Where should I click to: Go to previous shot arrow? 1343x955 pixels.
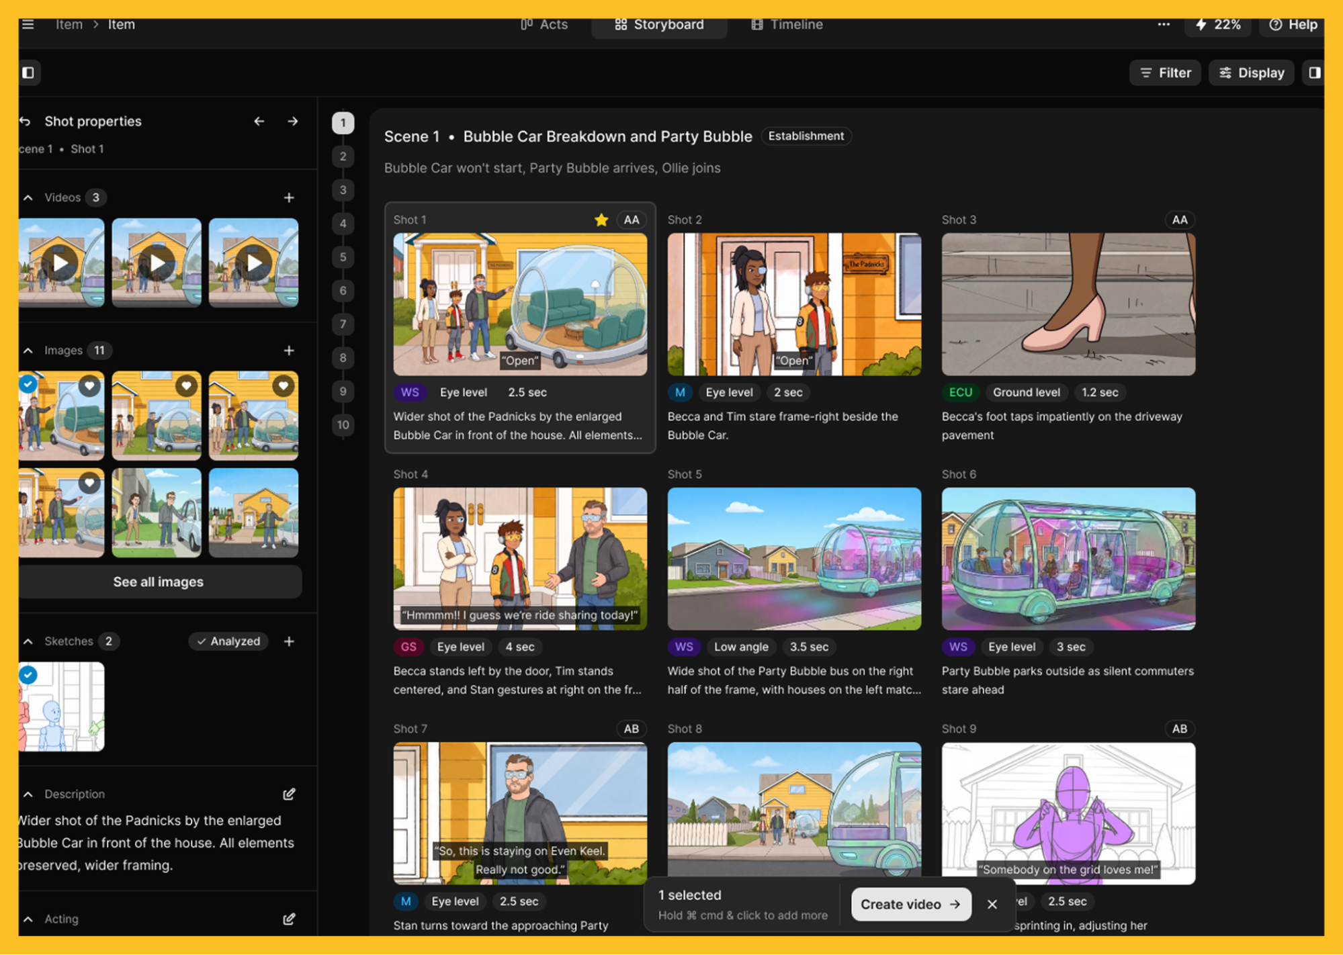point(259,122)
